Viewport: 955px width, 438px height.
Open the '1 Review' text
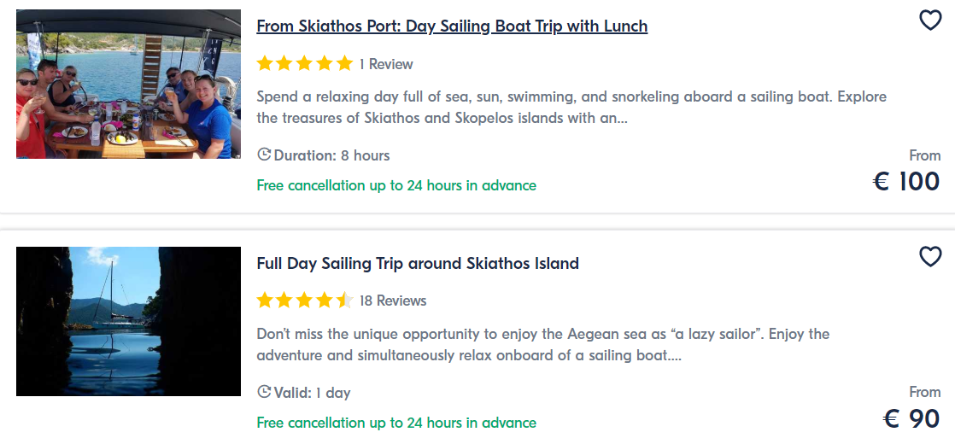[386, 64]
